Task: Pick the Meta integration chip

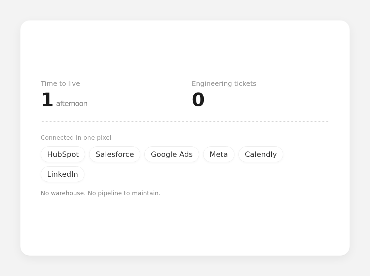Action: click(x=219, y=154)
